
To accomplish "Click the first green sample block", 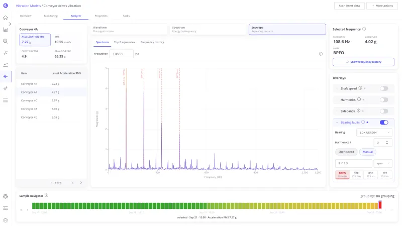I will 34,205.
